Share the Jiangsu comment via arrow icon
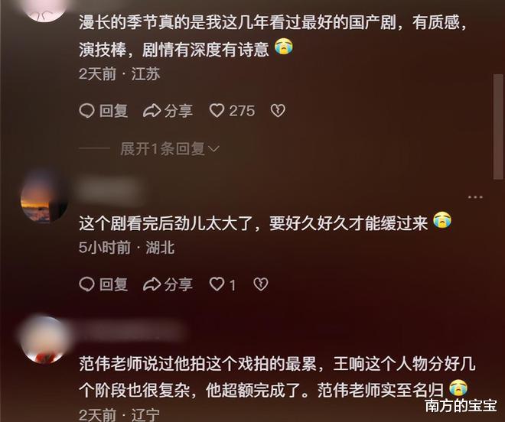The height and width of the screenshot is (422, 505). [x=152, y=111]
